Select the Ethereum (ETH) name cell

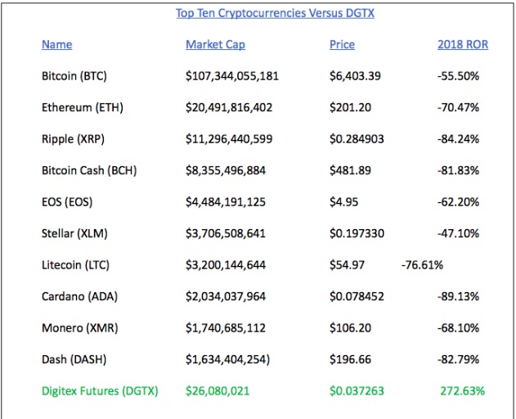click(83, 108)
